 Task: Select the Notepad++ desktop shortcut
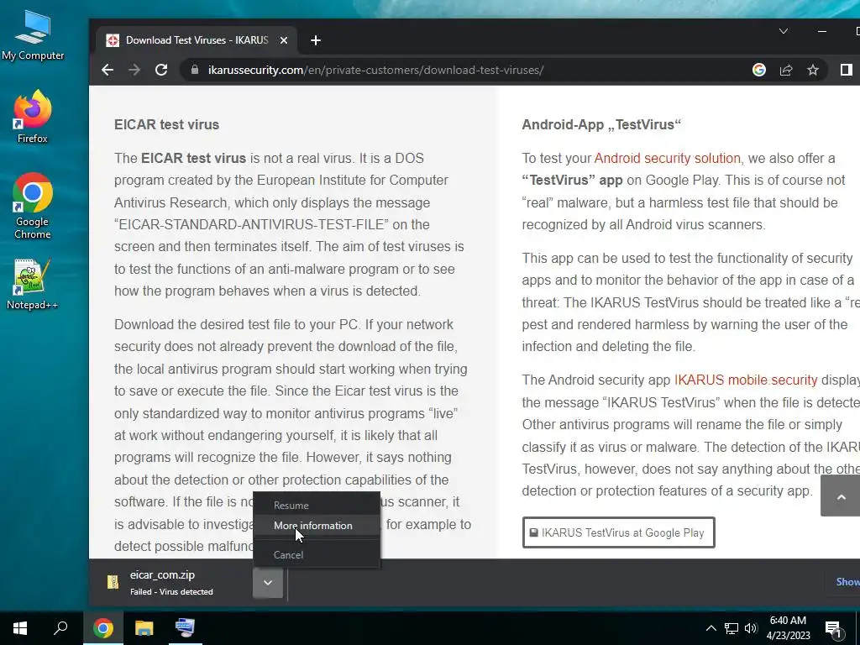[x=33, y=284]
